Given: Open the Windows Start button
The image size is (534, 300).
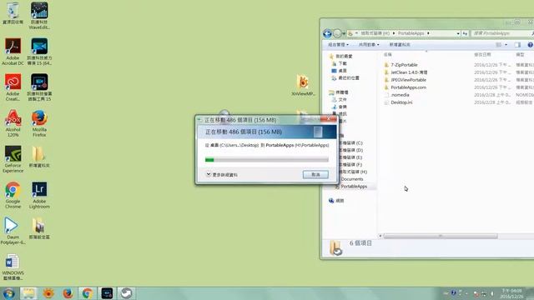Looking at the screenshot, I should pyautogui.click(x=9, y=293).
